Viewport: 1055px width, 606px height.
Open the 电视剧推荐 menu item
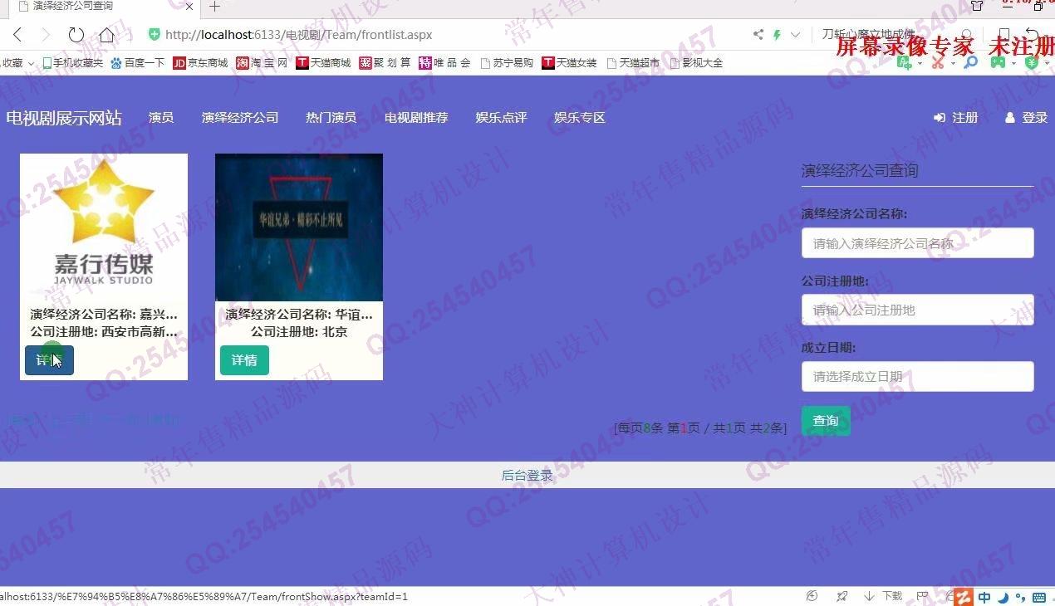coord(416,118)
